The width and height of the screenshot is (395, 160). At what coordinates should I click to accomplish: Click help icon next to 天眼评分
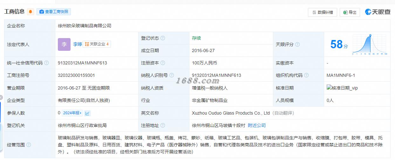298,44
